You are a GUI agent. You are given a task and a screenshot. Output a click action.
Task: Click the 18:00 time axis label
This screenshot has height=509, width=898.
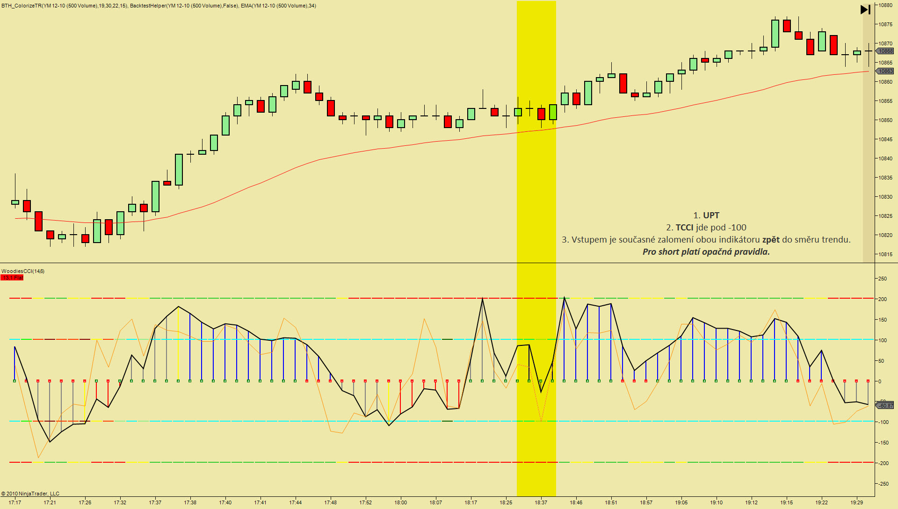pyautogui.click(x=400, y=502)
